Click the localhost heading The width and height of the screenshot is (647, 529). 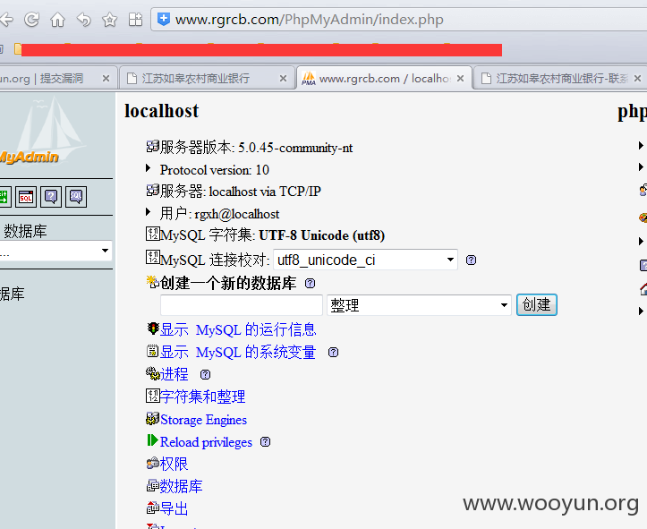[161, 111]
